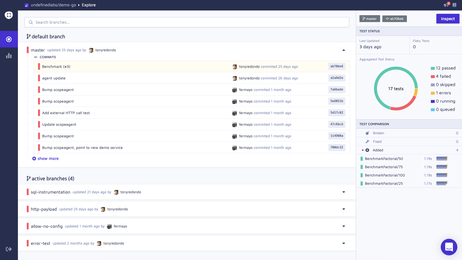Screen dimensions: 462x260
Task: Click the running purple legend swatch
Action: [x=433, y=101]
